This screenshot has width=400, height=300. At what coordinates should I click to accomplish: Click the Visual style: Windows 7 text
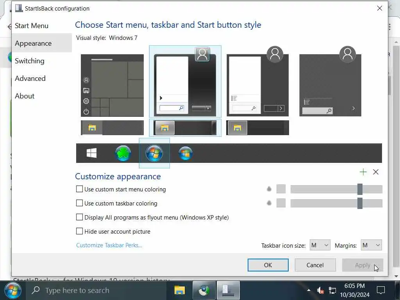click(107, 38)
